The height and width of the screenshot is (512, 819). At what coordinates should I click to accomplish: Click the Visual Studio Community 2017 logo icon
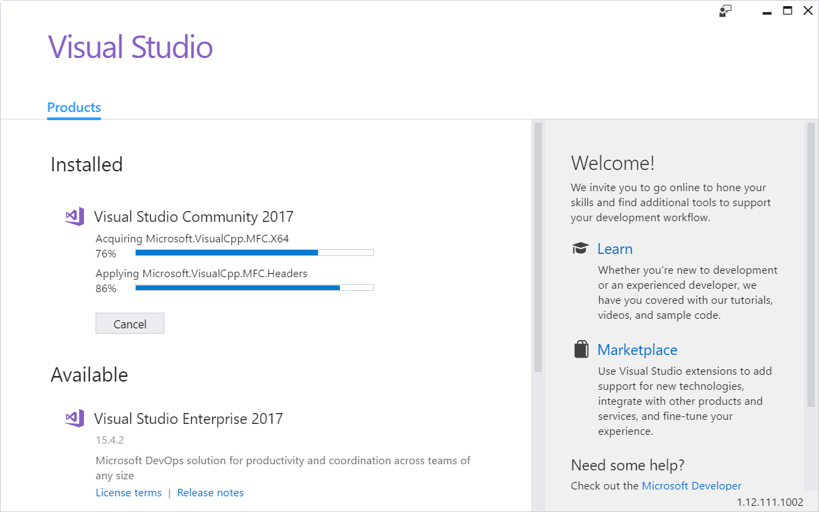point(74,216)
